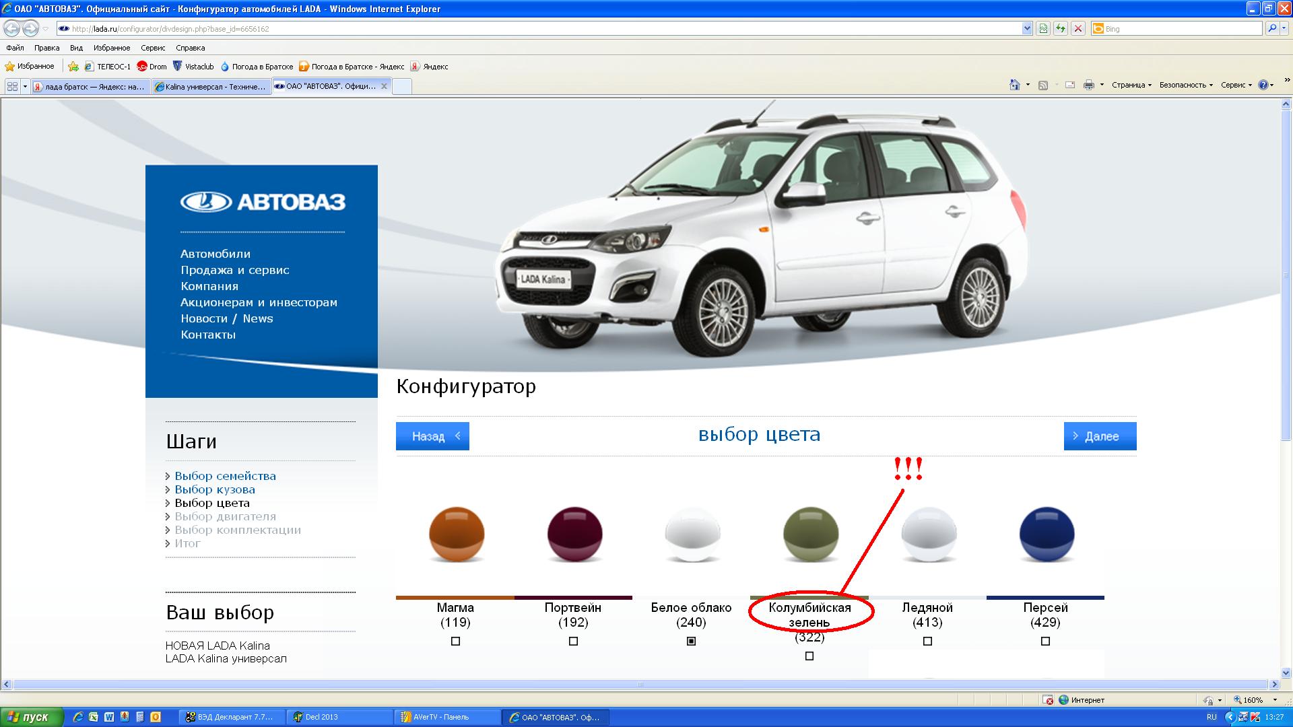Click the Print icon in command bar

pos(1088,85)
